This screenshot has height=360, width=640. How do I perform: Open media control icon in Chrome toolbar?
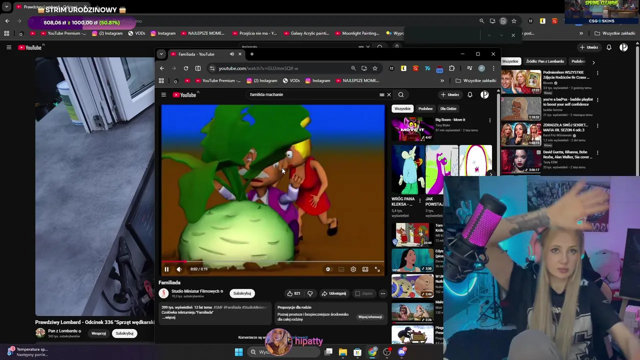pos(469,68)
